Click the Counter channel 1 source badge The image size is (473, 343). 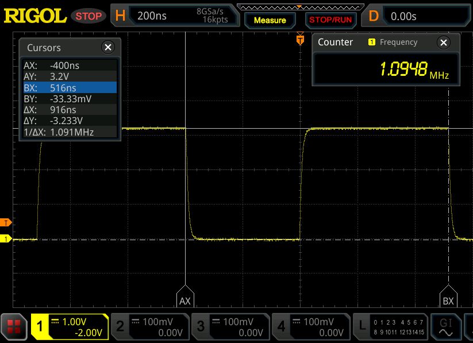(372, 42)
